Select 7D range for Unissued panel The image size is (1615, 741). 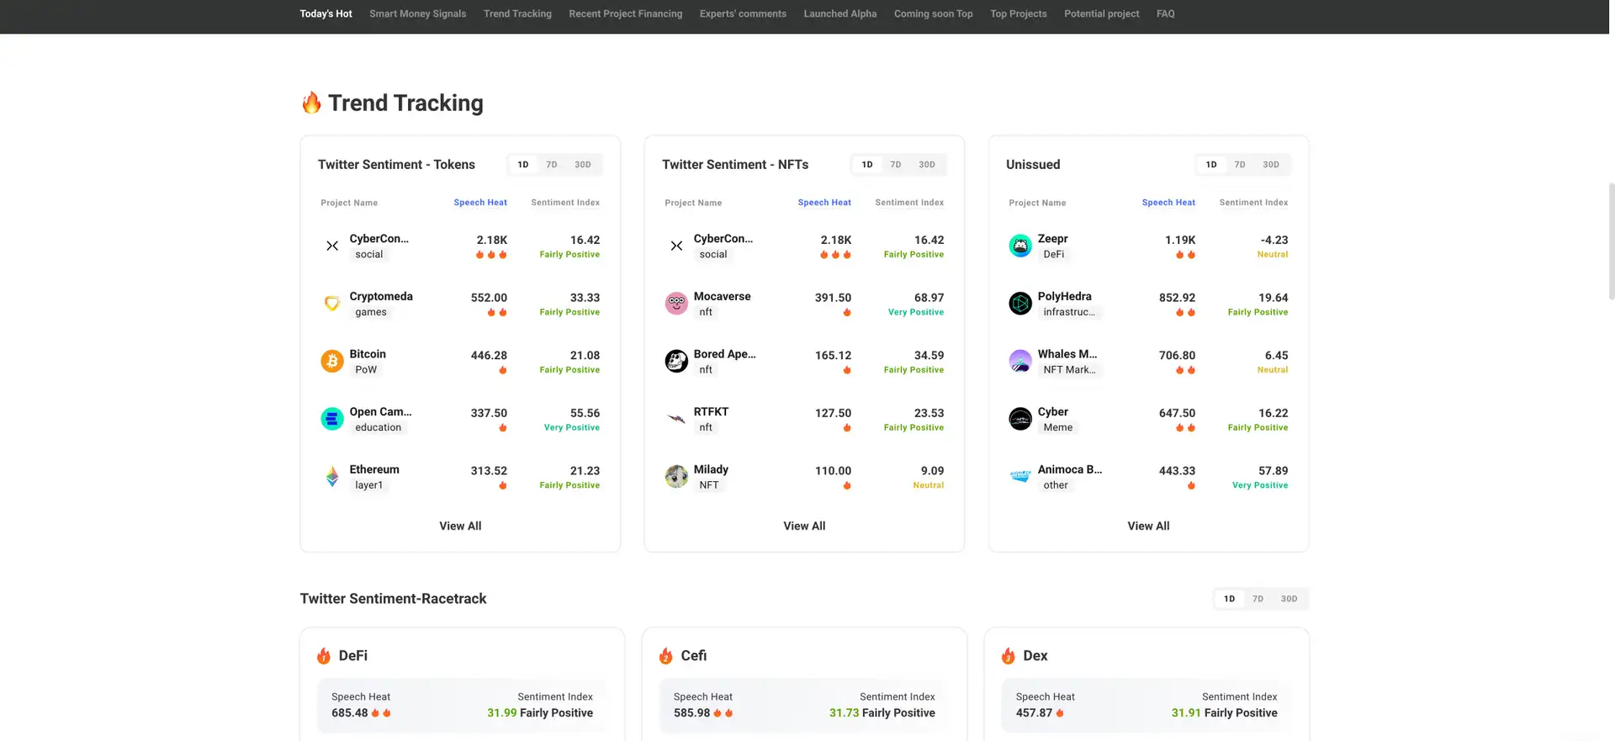click(1239, 165)
